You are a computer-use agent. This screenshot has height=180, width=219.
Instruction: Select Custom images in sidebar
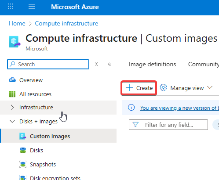[x=58, y=136]
